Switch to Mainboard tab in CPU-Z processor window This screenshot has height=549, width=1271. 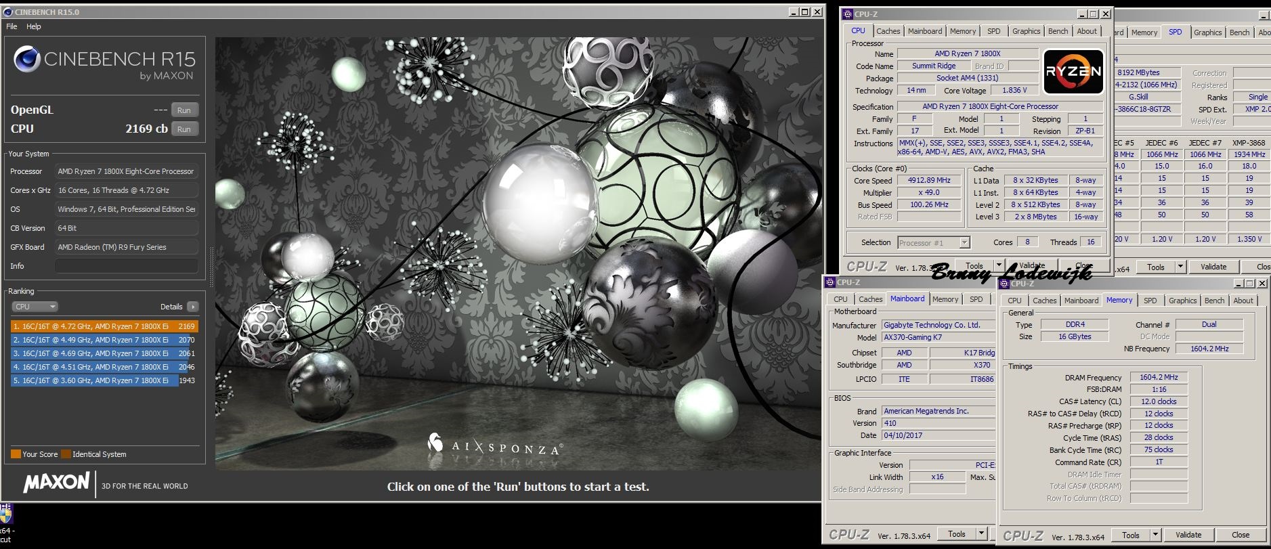click(925, 31)
